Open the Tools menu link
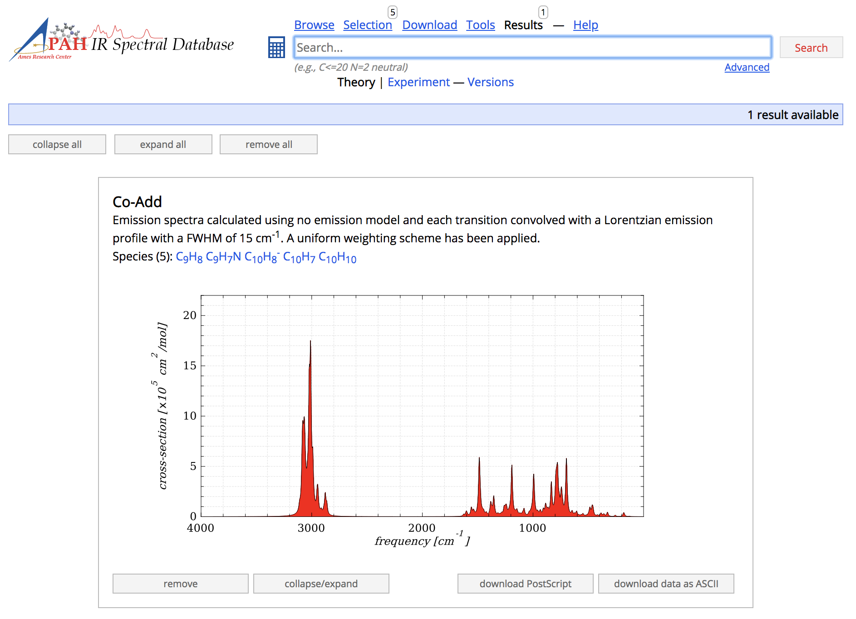 (x=480, y=25)
